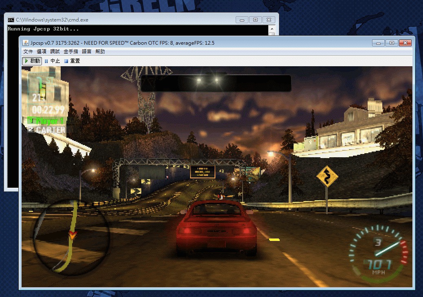This screenshot has width=423, height=297.
Task: Reset the emulator with 重置
Action: 72,61
